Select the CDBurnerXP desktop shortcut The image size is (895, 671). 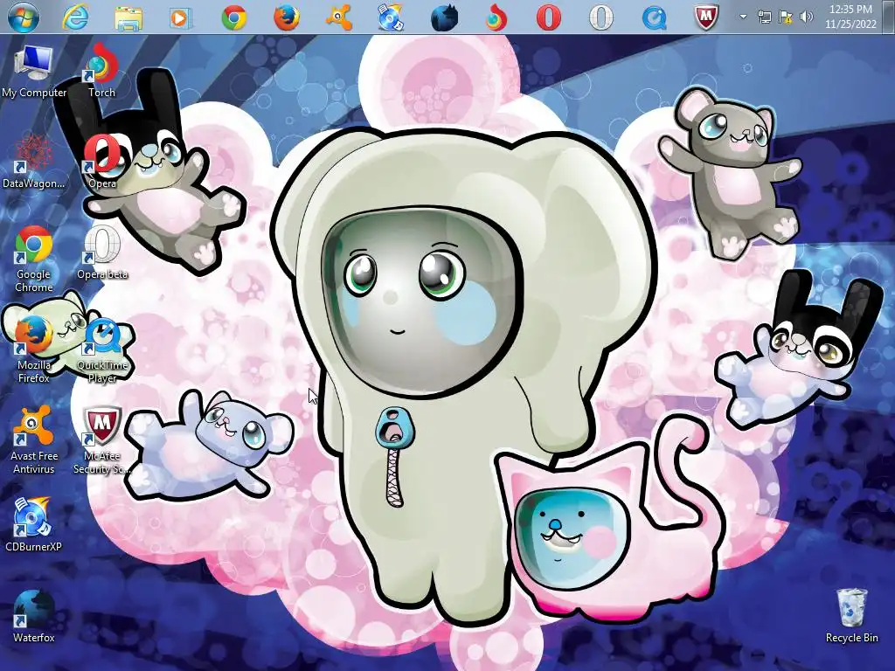(x=34, y=525)
